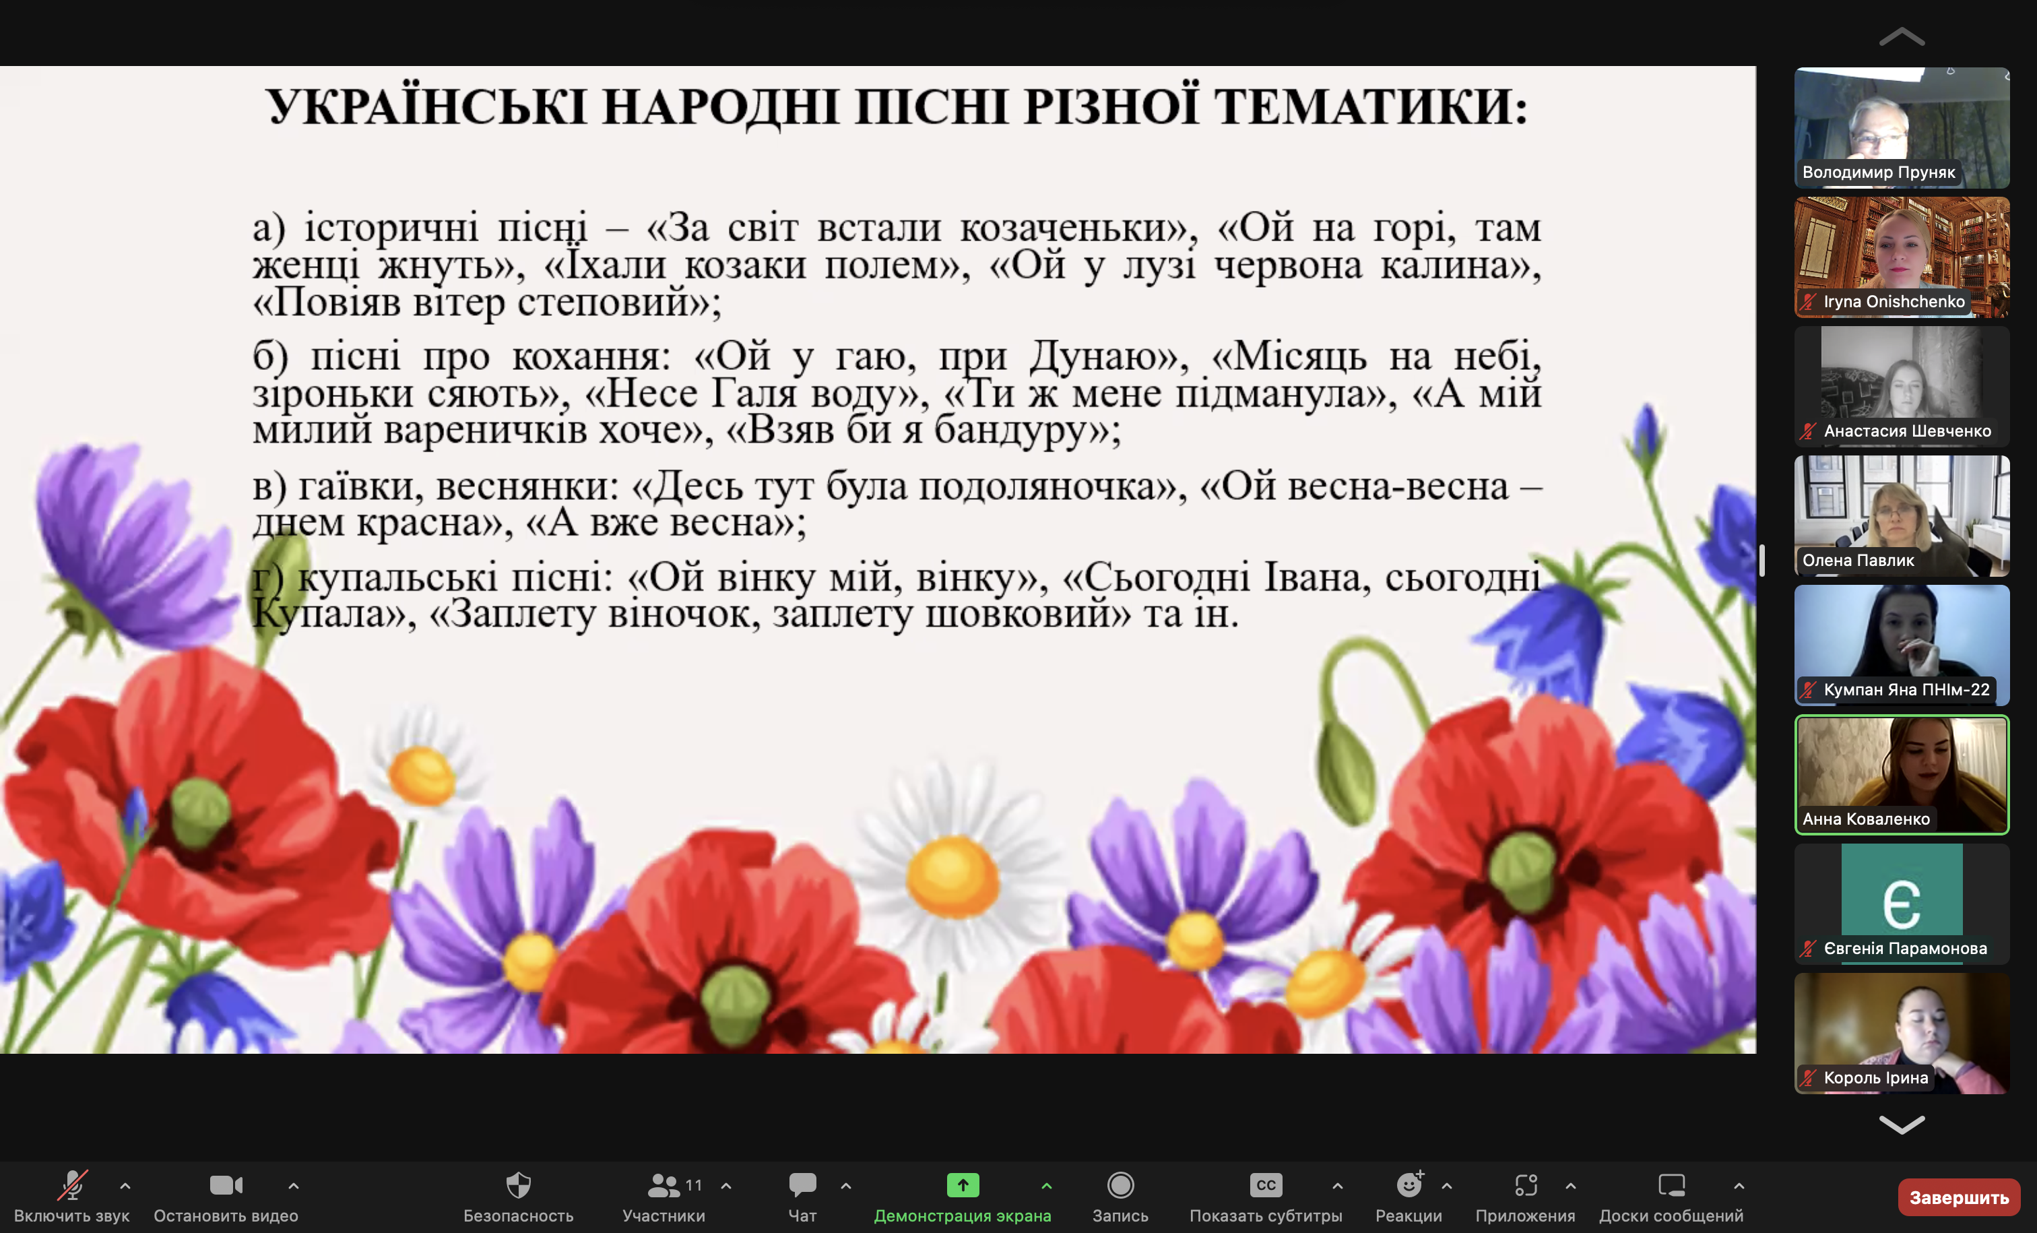The width and height of the screenshot is (2037, 1233).
Task: Stop camera with Остановить видео
Action: point(226,1197)
